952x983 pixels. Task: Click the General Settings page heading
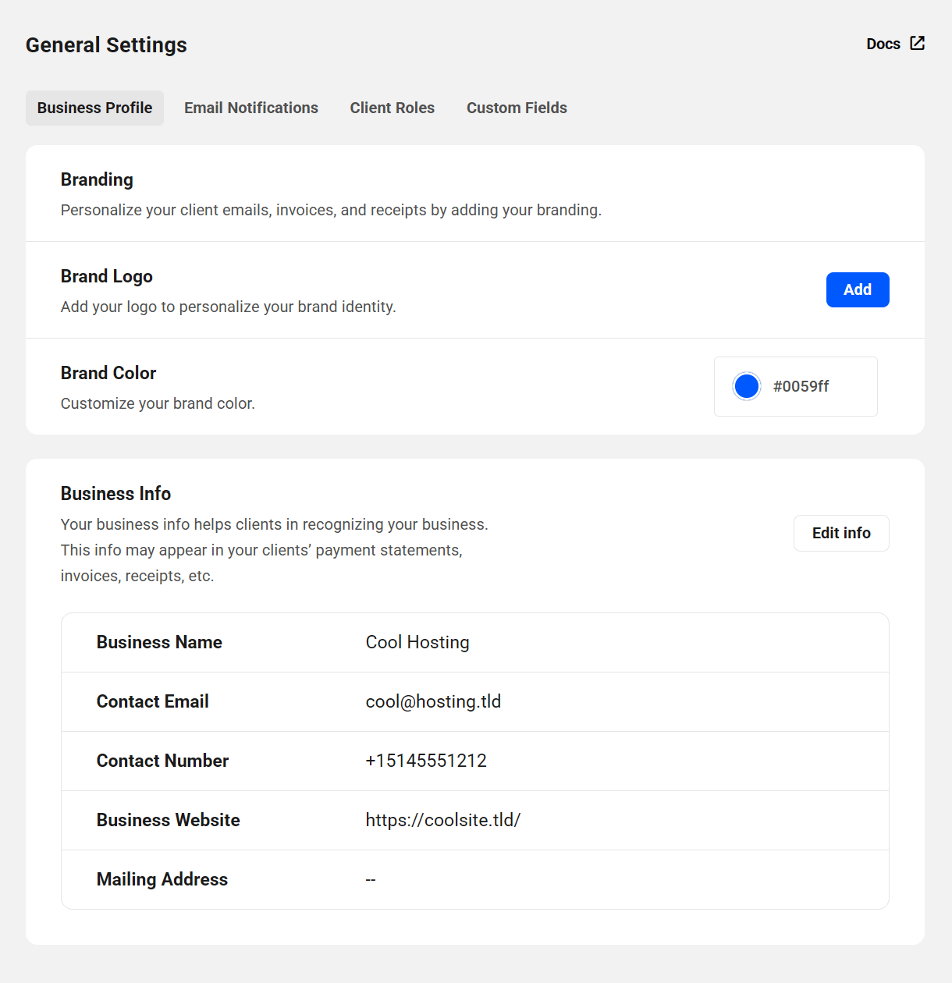106,44
